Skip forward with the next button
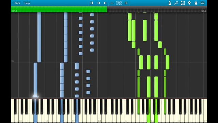 pyautogui.click(x=105, y=3)
